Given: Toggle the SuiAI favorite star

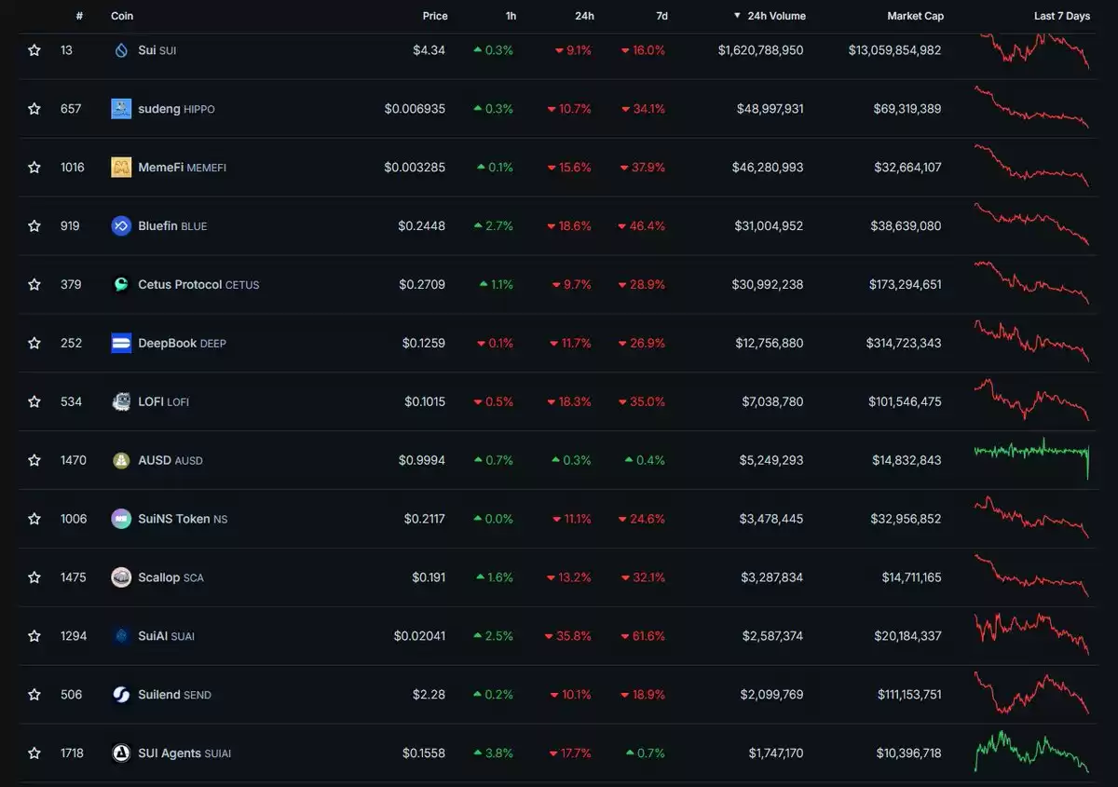Looking at the screenshot, I should click(34, 636).
